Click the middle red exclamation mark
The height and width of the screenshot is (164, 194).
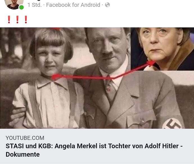click(x=17, y=20)
